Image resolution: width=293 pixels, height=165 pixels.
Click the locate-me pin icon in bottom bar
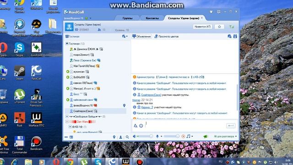(x=114, y=137)
